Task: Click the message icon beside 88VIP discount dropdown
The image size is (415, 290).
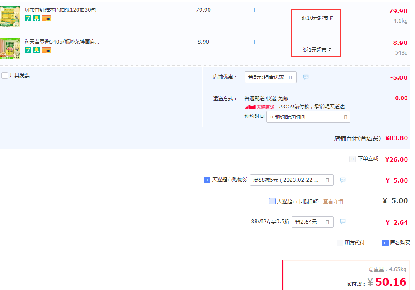Action: point(343,222)
